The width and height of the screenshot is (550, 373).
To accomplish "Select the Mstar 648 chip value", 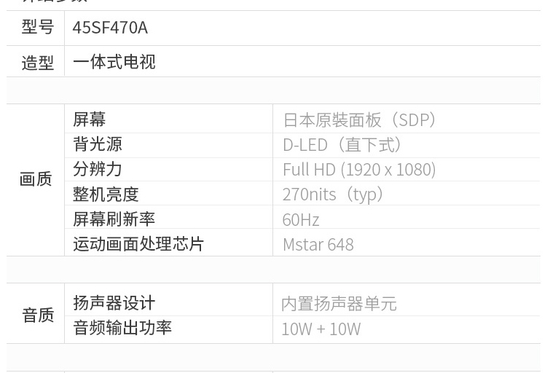I will click(x=318, y=245).
